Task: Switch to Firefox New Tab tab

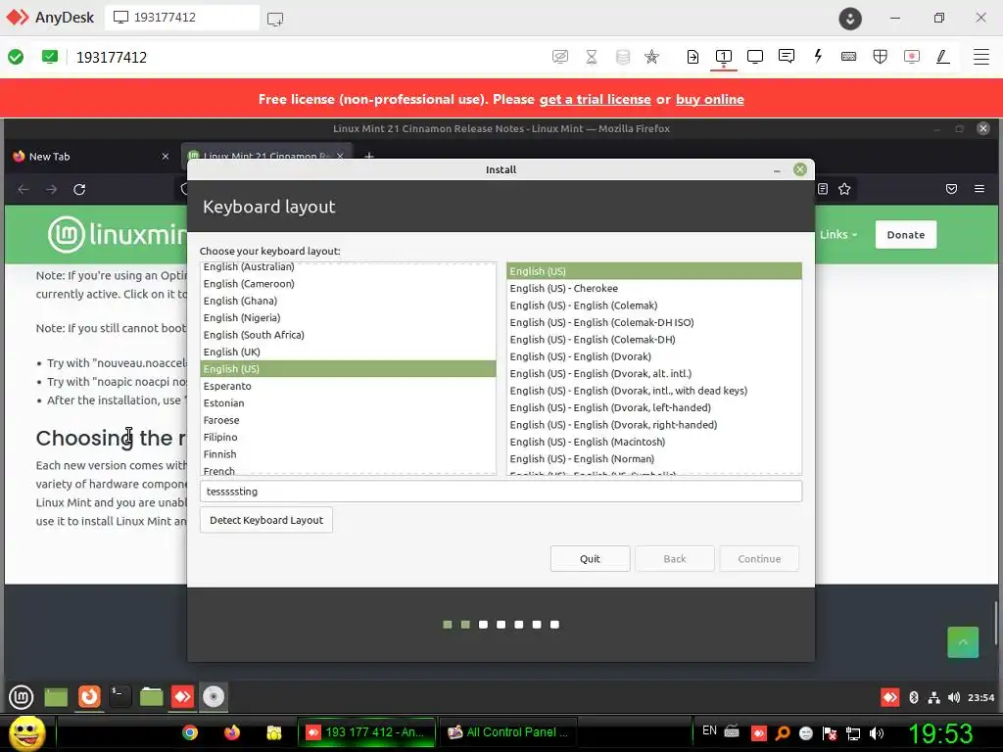Action: click(91, 156)
